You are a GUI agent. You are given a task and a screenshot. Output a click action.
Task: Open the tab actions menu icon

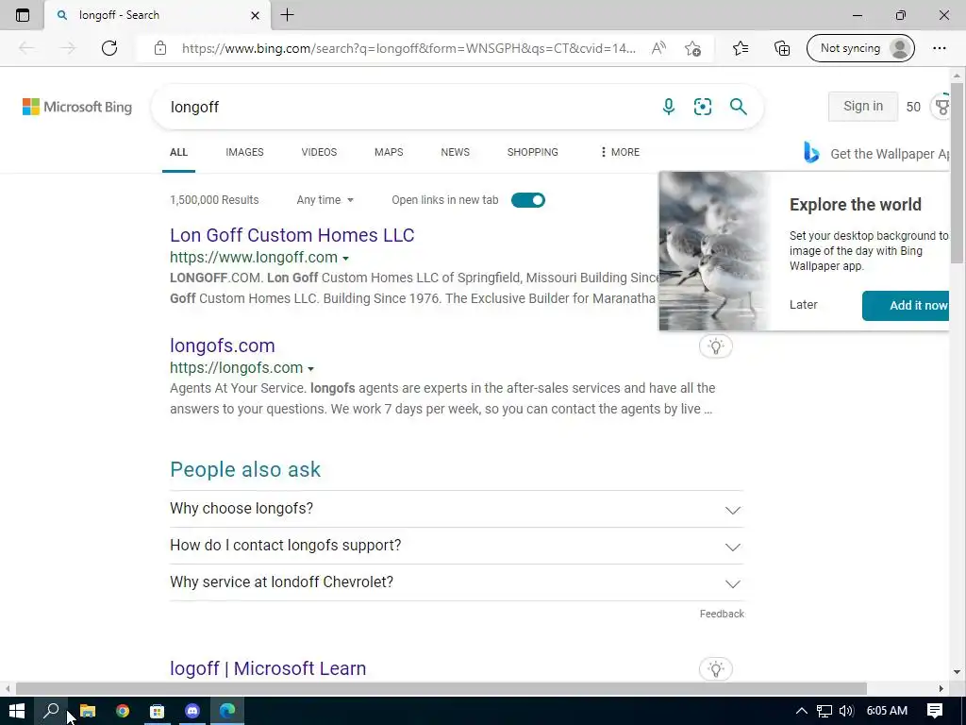23,15
